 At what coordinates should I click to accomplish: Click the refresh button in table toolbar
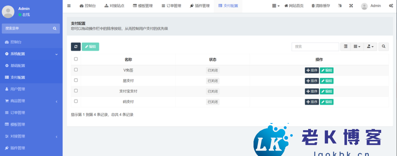[x=76, y=47]
